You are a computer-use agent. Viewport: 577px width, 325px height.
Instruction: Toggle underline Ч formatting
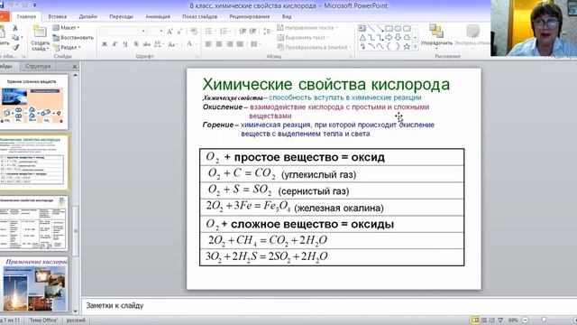click(x=125, y=44)
